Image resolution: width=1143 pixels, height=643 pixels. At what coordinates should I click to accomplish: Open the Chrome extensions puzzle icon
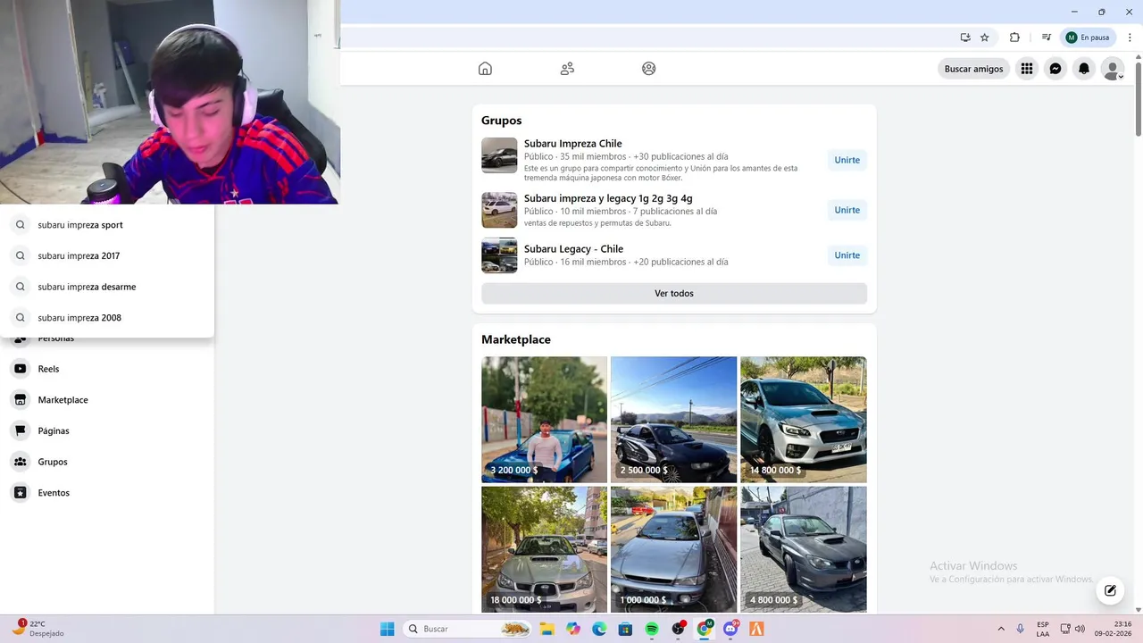coord(1014,38)
